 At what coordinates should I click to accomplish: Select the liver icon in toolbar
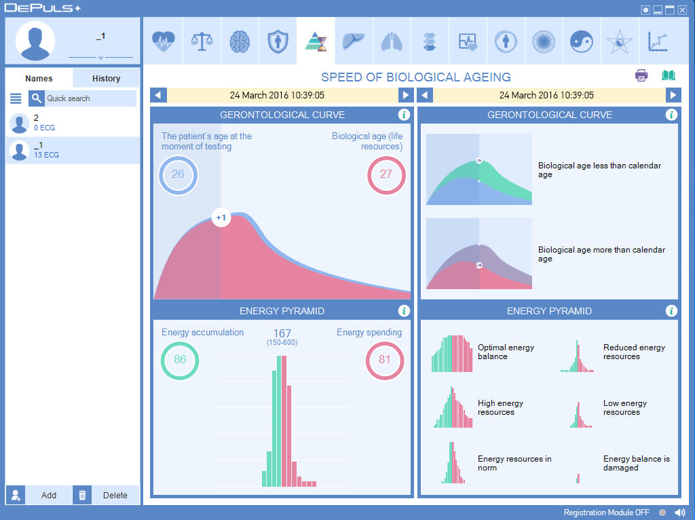tap(354, 41)
